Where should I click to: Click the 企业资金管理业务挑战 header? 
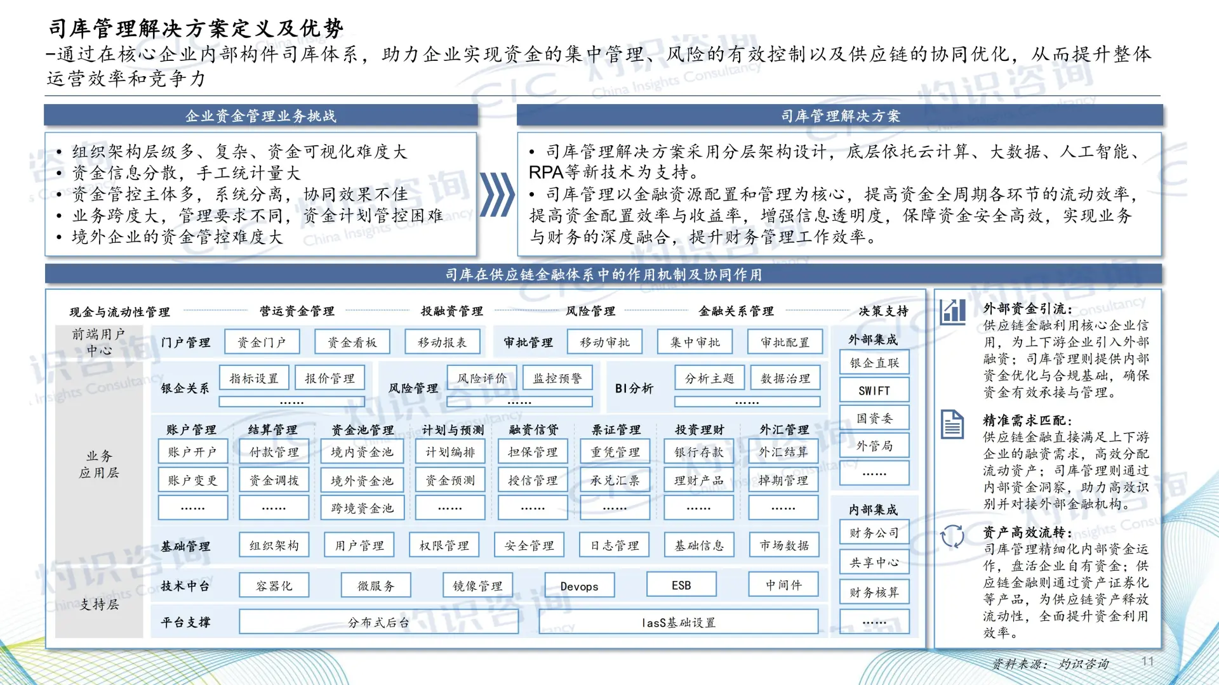click(x=260, y=116)
